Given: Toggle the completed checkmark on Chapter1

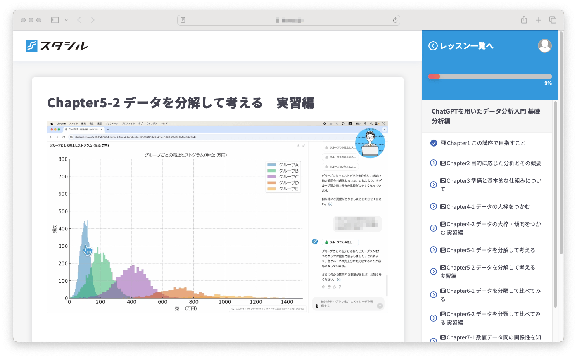Looking at the screenshot, I should 434,143.
